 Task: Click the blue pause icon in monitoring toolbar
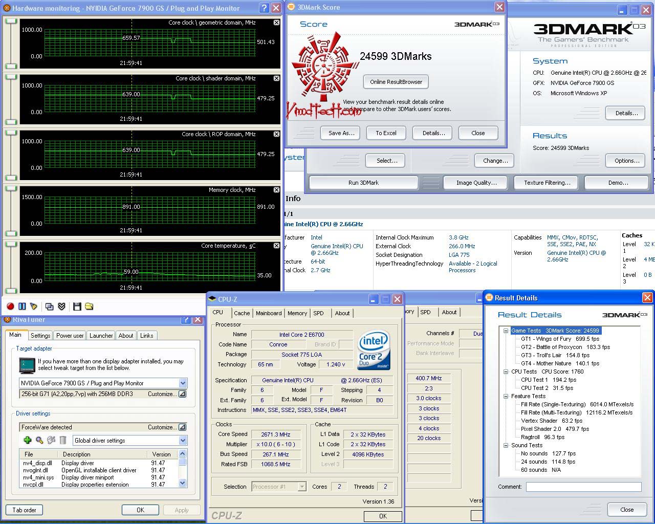(x=22, y=307)
